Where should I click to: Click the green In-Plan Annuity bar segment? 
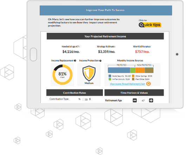pyautogui.click(x=133, y=70)
